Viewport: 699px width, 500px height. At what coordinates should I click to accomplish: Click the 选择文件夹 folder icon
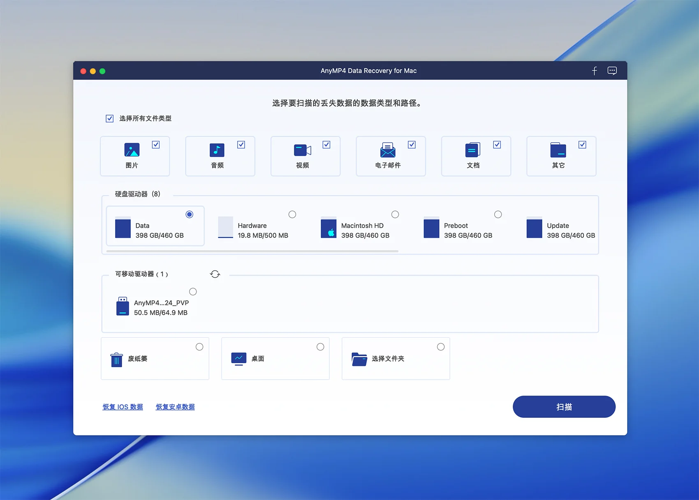[359, 359]
